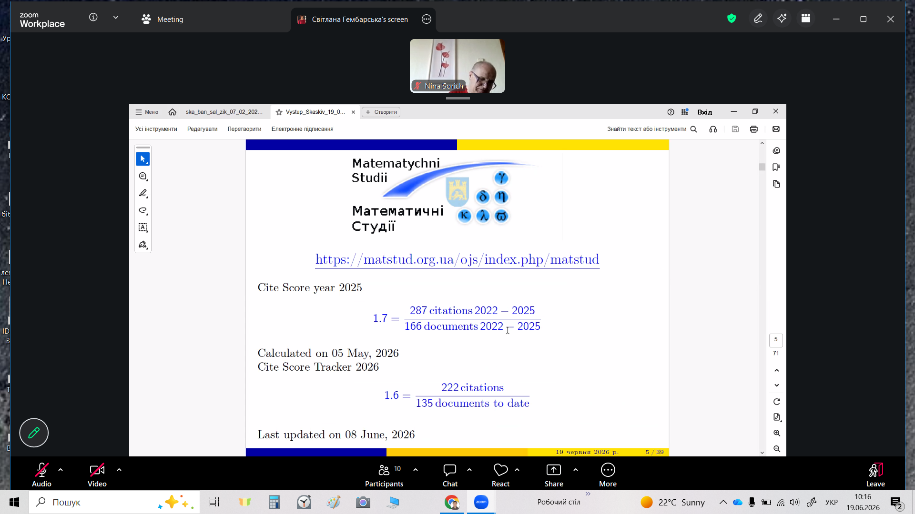Screen dimensions: 915x514
Task: Open the green annotate pencil button
Action: (x=34, y=433)
